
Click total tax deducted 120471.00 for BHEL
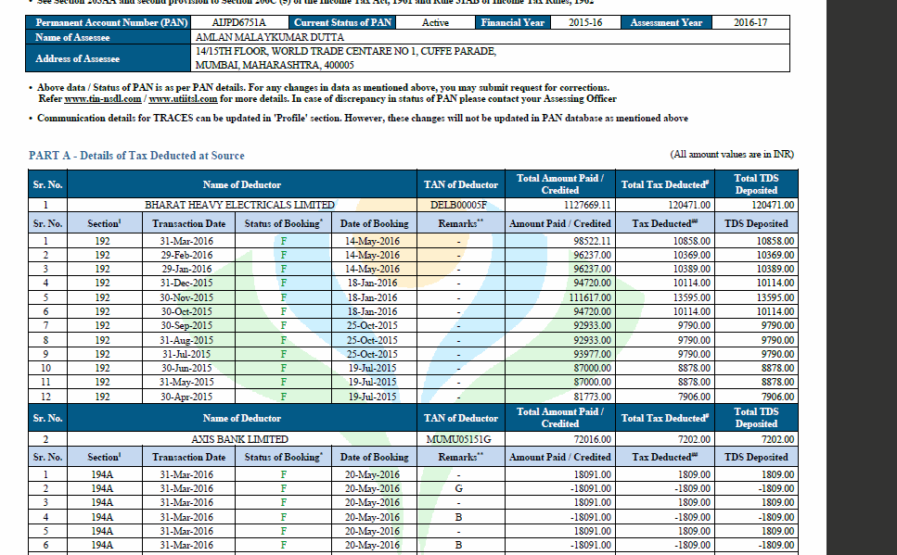[689, 205]
